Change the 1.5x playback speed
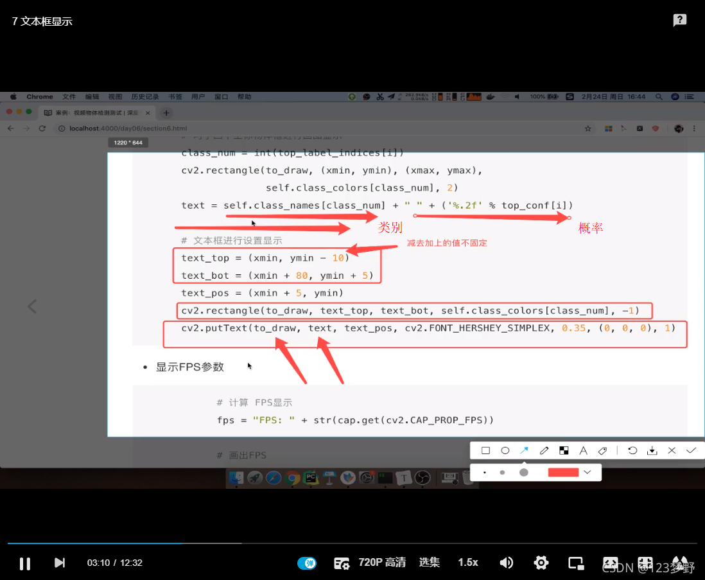 (467, 563)
